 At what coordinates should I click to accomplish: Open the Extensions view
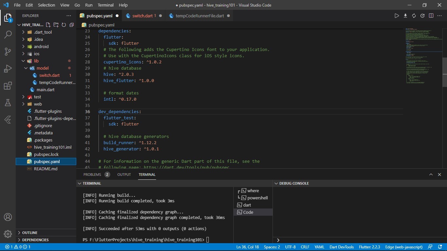point(8,86)
